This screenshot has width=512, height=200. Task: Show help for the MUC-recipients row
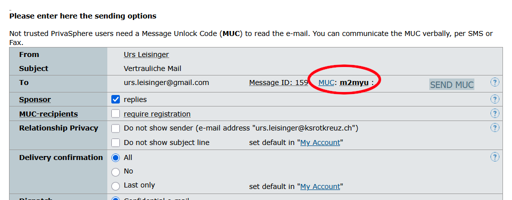click(x=495, y=114)
